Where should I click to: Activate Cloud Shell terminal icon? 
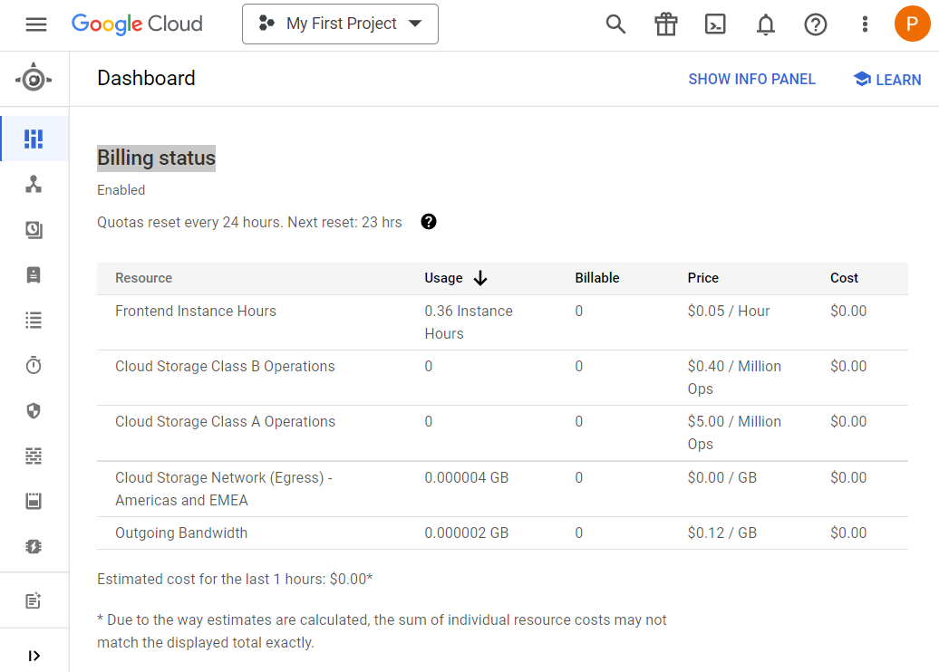point(716,24)
